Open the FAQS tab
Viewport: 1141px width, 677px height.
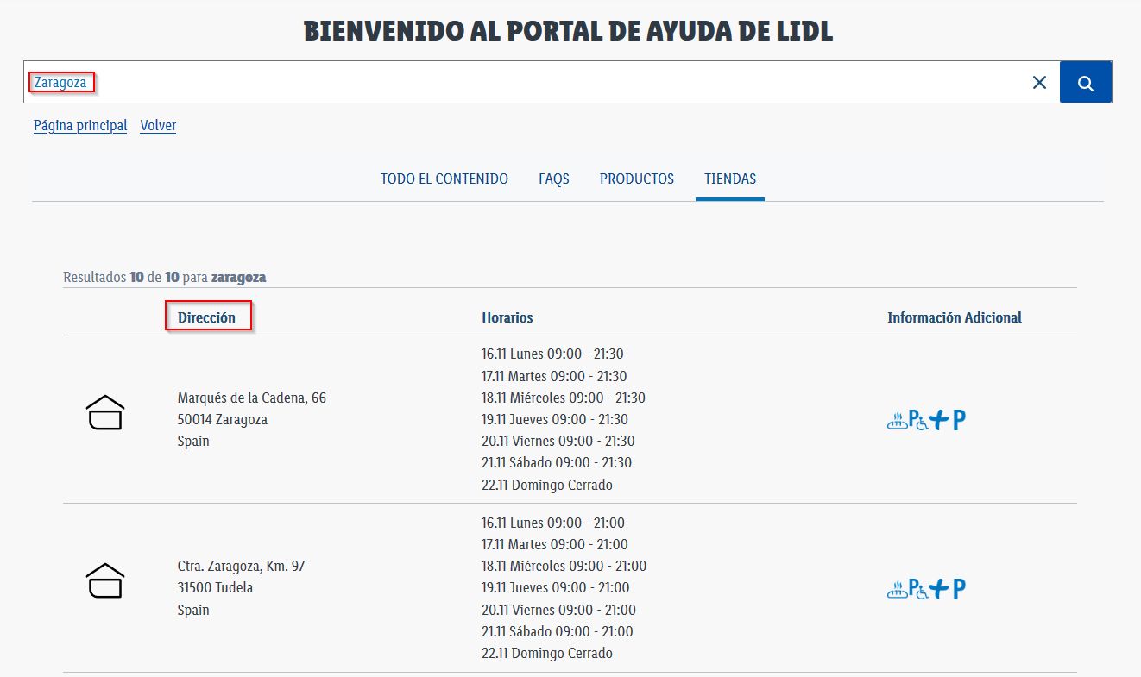(x=553, y=179)
